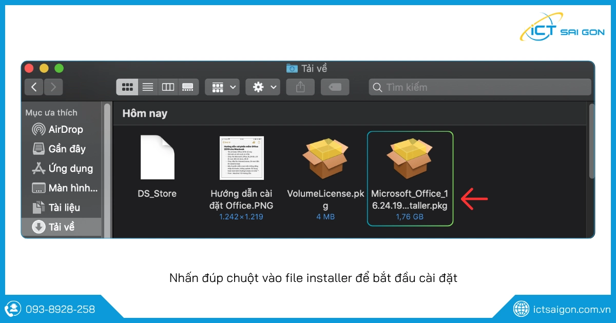Switch to icon view in toolbar

(127, 87)
